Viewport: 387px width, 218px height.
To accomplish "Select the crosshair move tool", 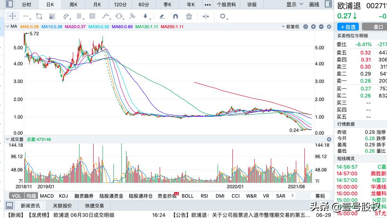I will pyautogui.click(x=13, y=16).
